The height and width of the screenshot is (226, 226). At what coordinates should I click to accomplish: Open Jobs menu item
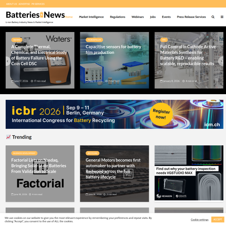[x=153, y=17]
